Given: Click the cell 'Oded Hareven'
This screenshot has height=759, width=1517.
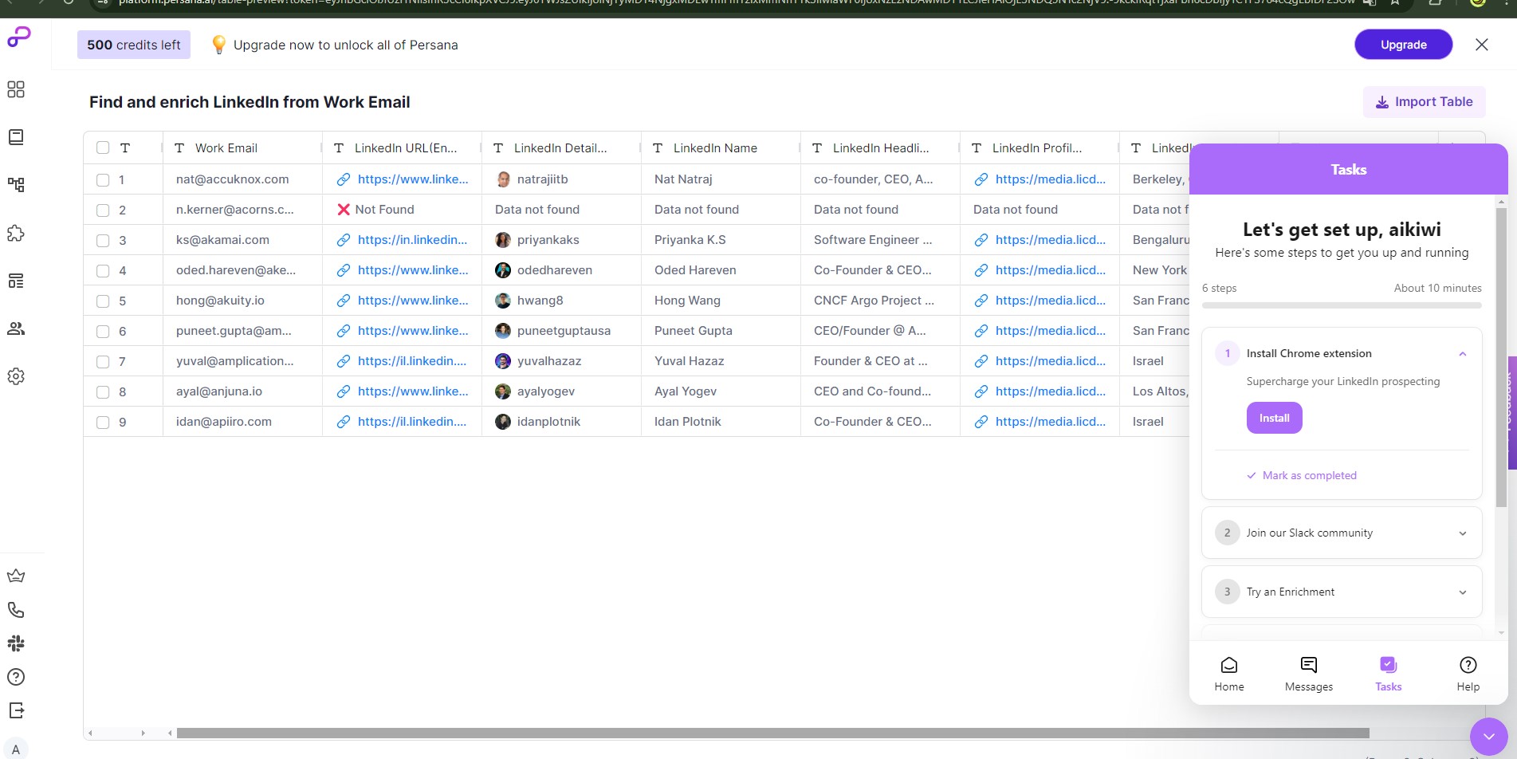Looking at the screenshot, I should pyautogui.click(x=721, y=270).
